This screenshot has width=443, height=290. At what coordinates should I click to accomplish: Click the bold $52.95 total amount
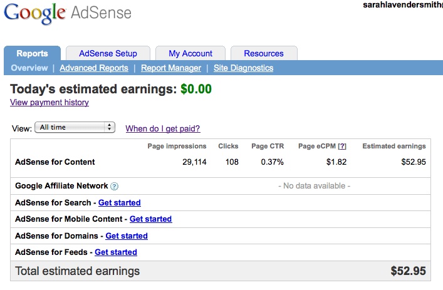pyautogui.click(x=409, y=271)
